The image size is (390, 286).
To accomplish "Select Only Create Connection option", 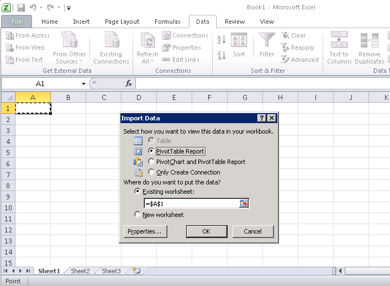I will coord(152,172).
